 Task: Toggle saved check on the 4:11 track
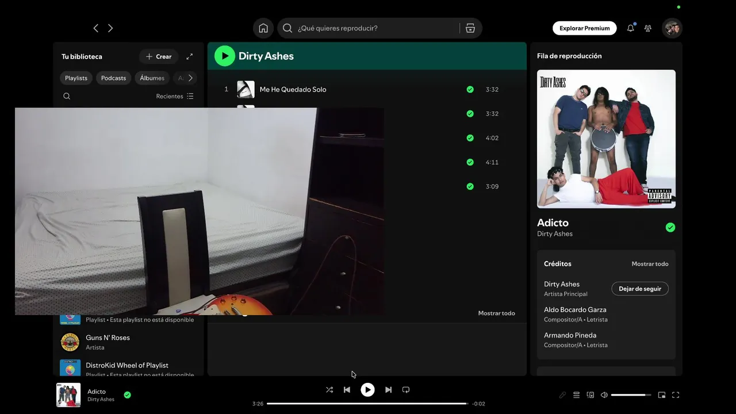coord(470,162)
